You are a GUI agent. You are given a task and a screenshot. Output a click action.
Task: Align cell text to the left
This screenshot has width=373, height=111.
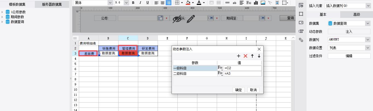157,3
